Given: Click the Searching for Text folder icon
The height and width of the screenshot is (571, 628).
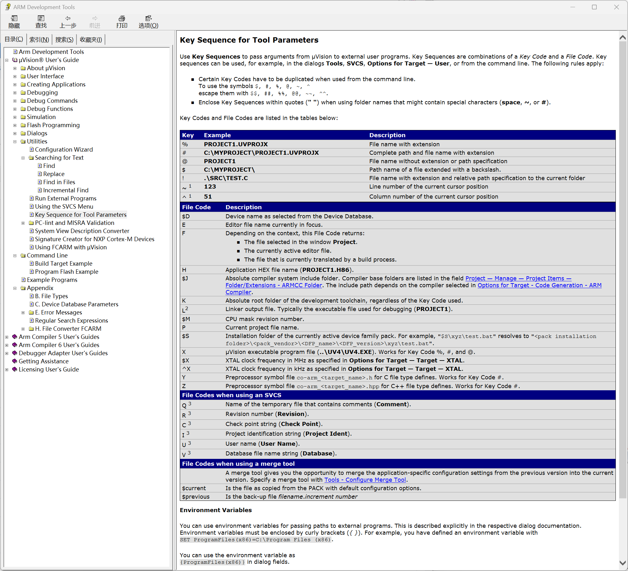Looking at the screenshot, I should click(x=31, y=158).
